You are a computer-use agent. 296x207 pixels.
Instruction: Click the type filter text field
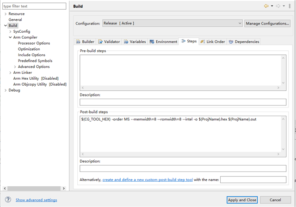tap(34, 6)
